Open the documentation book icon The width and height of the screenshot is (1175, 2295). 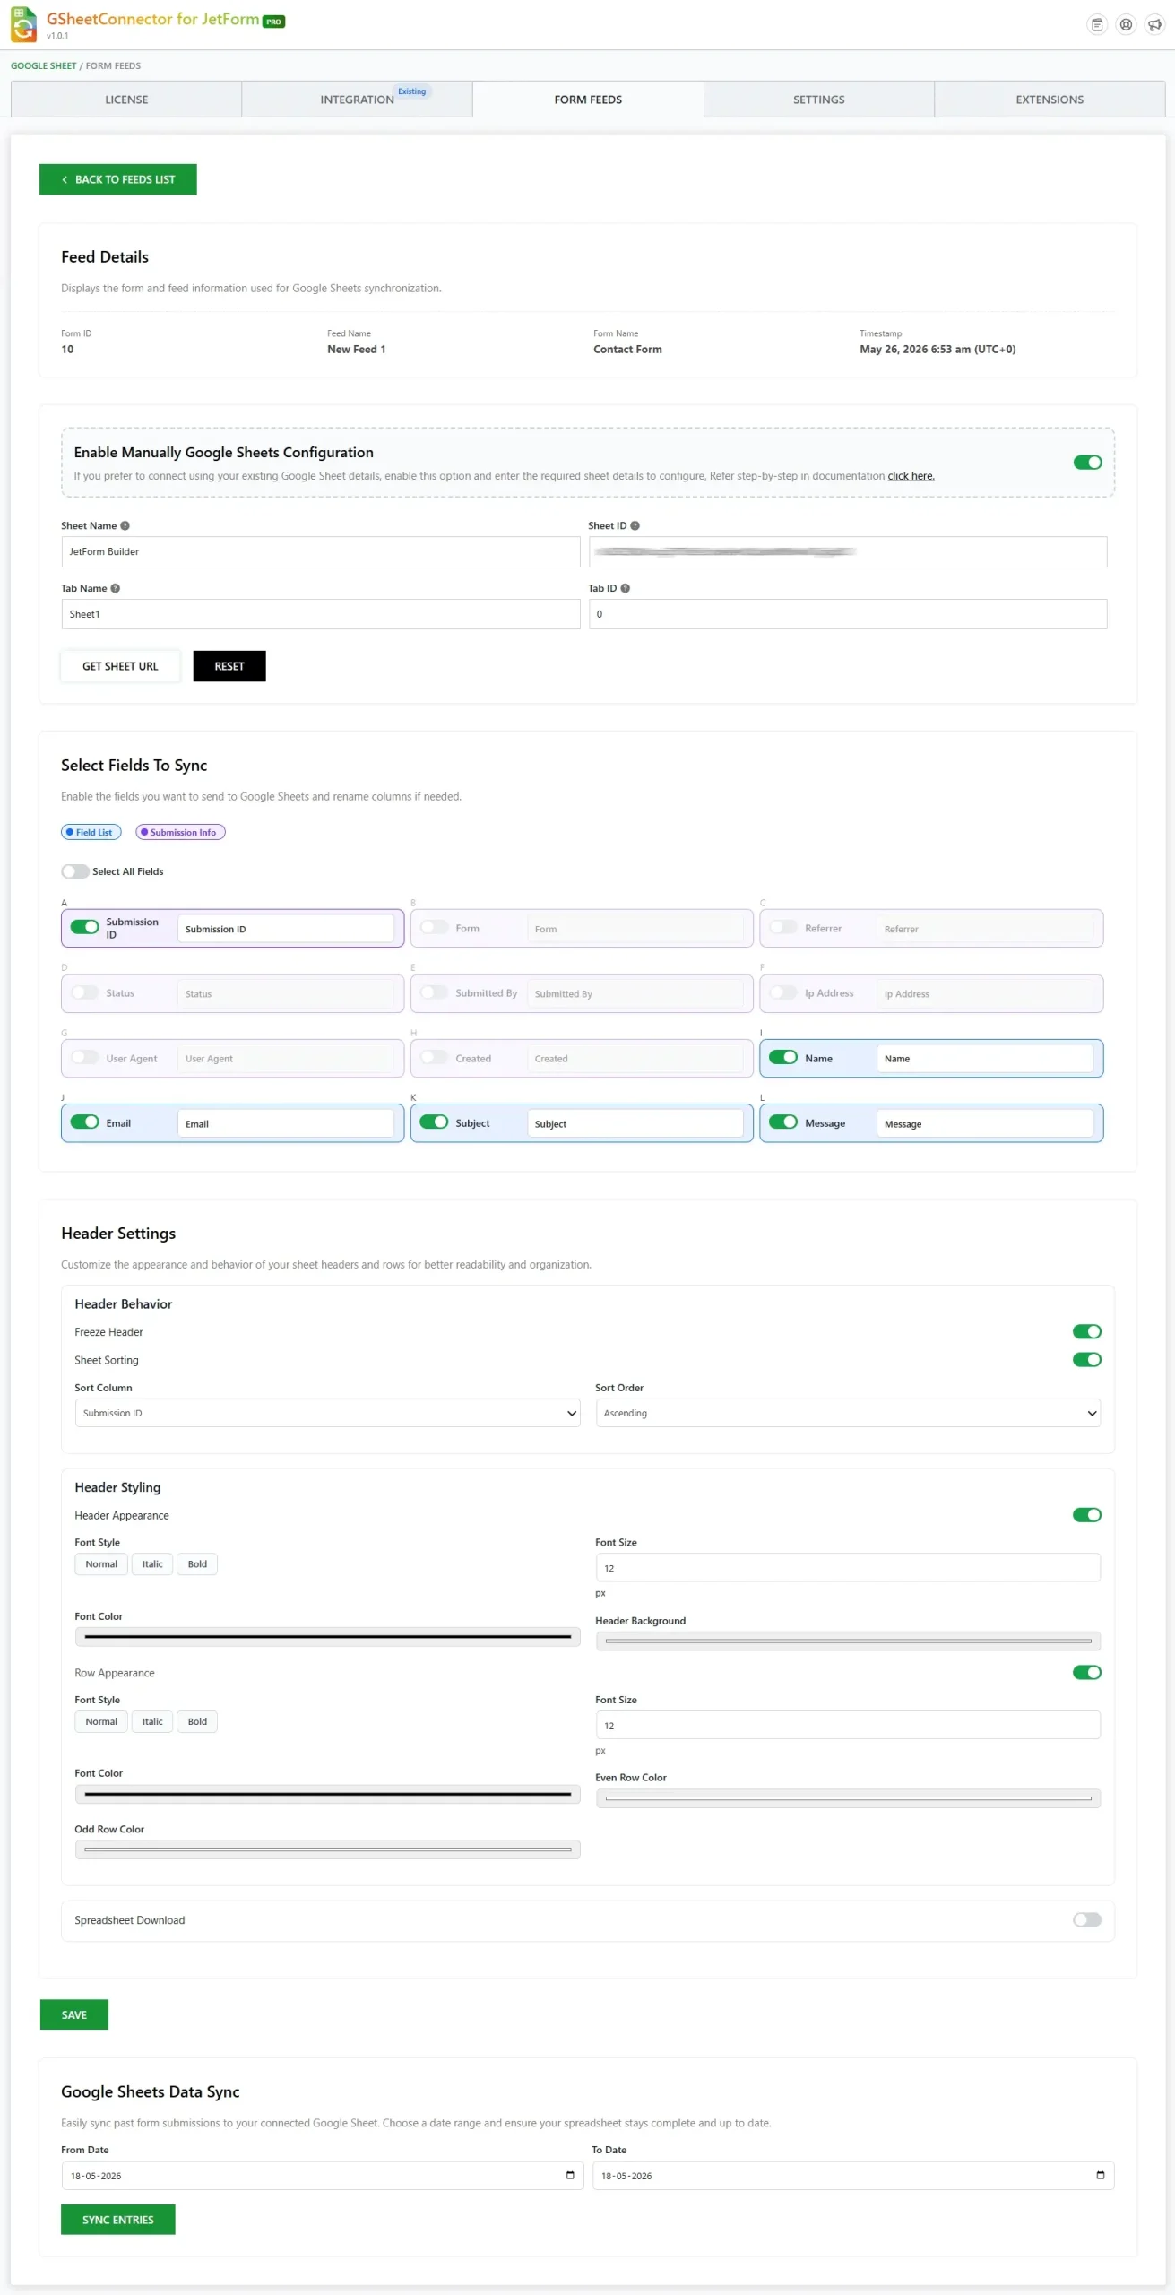click(x=1097, y=24)
